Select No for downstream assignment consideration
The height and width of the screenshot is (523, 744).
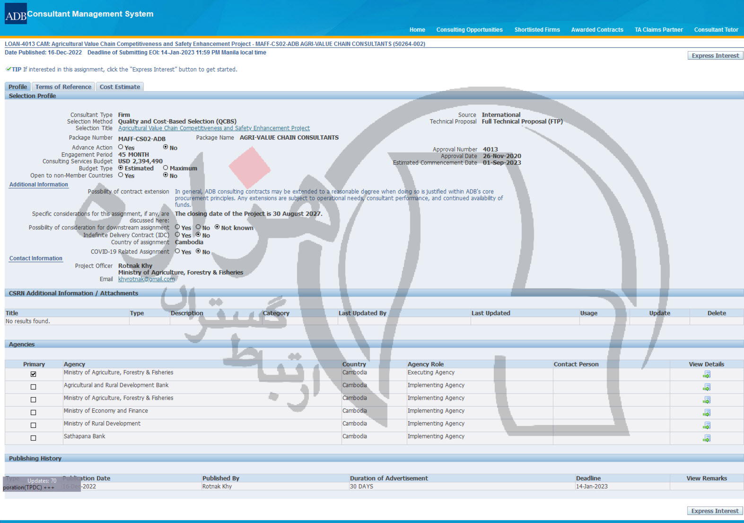(x=198, y=227)
